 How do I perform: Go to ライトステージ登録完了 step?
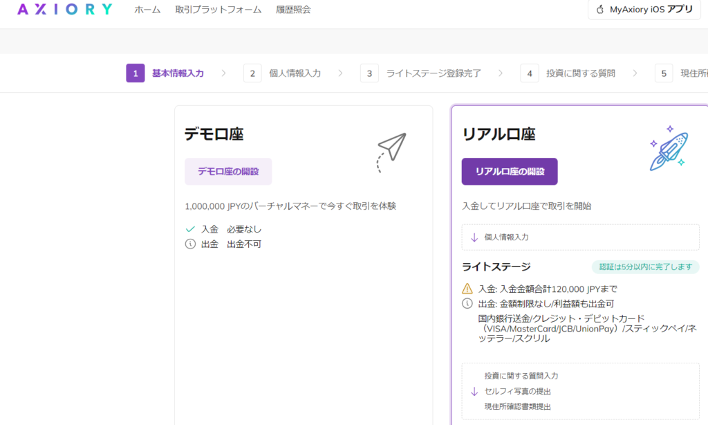coord(434,73)
